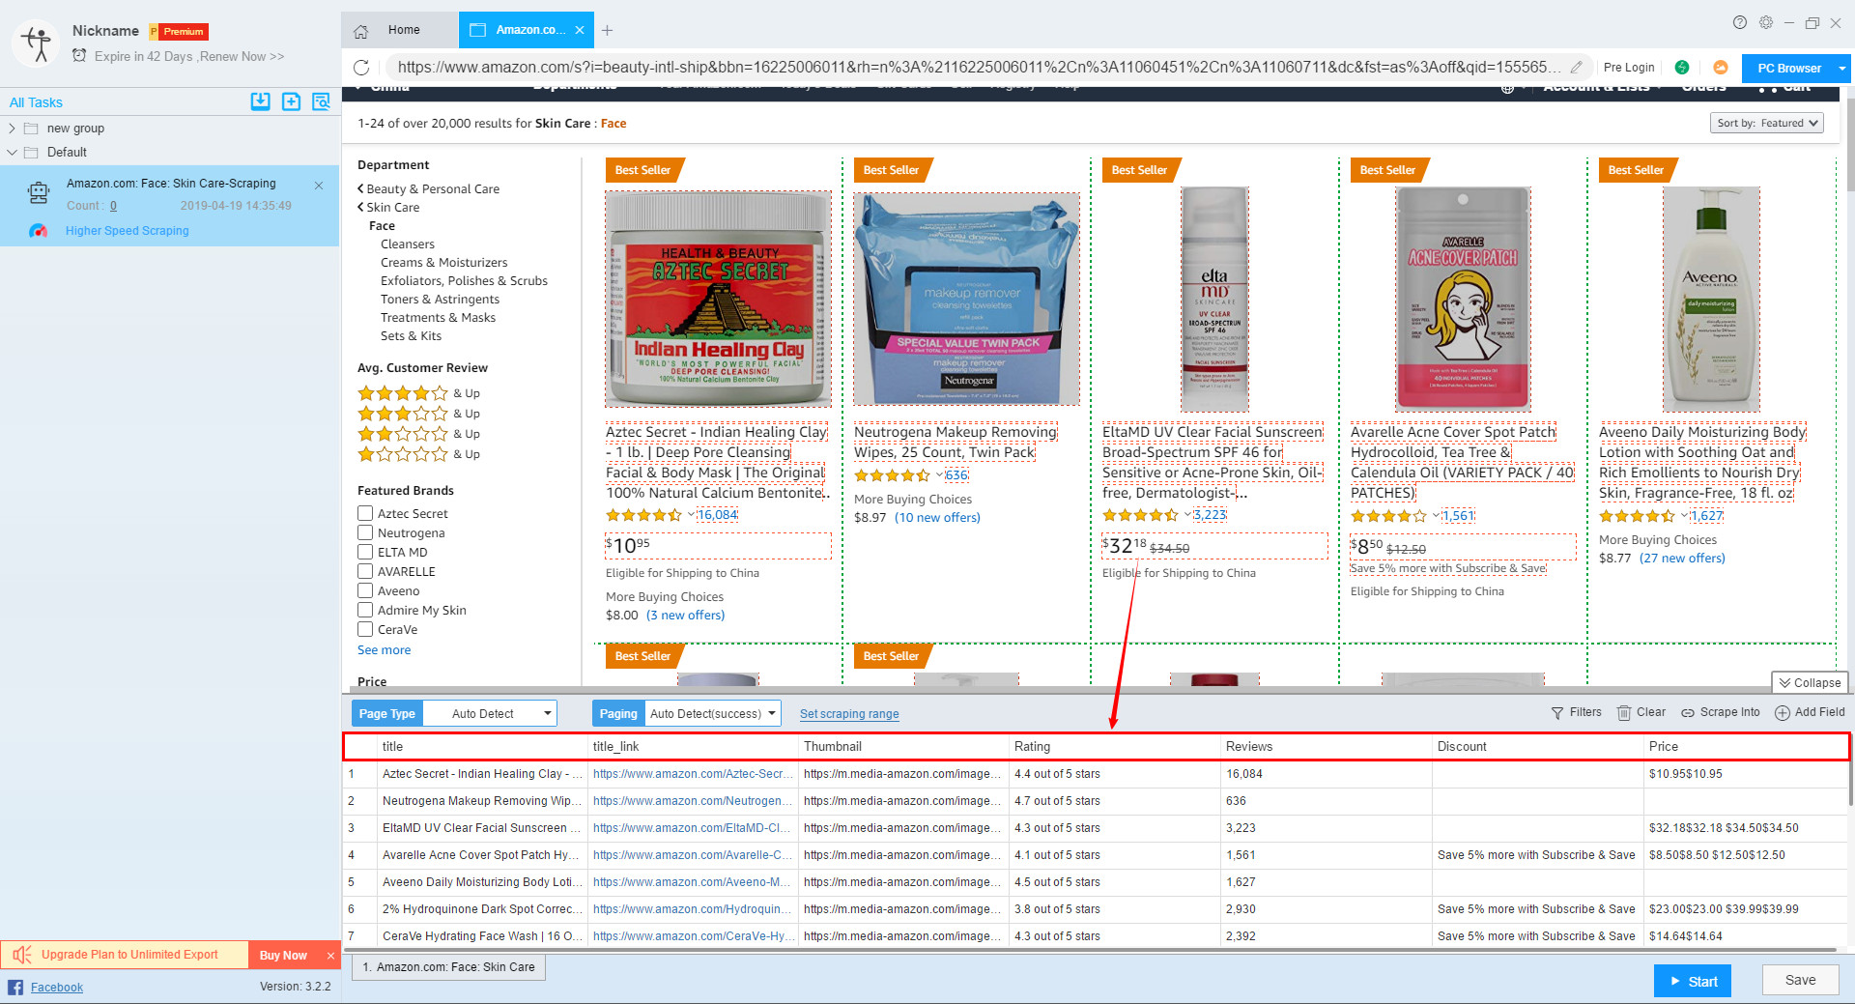Viewport: 1855px width, 1004px height.
Task: Click Set scraping range link
Action: [x=849, y=714]
